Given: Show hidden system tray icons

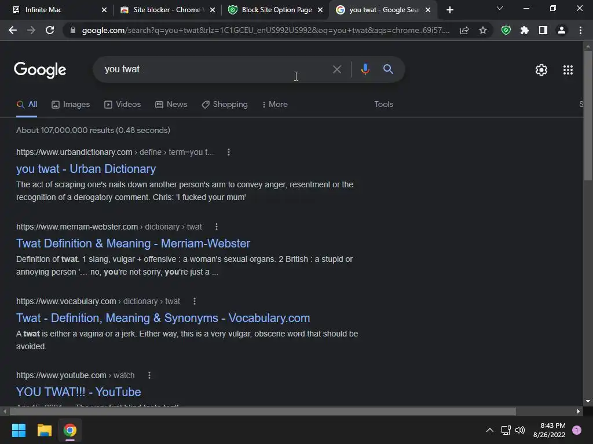Looking at the screenshot, I should pyautogui.click(x=489, y=430).
